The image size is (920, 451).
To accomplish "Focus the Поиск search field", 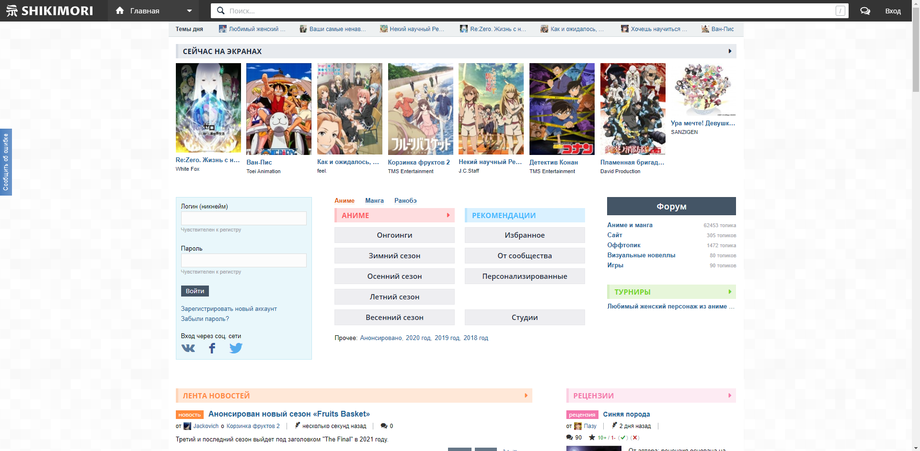I will tap(529, 11).
